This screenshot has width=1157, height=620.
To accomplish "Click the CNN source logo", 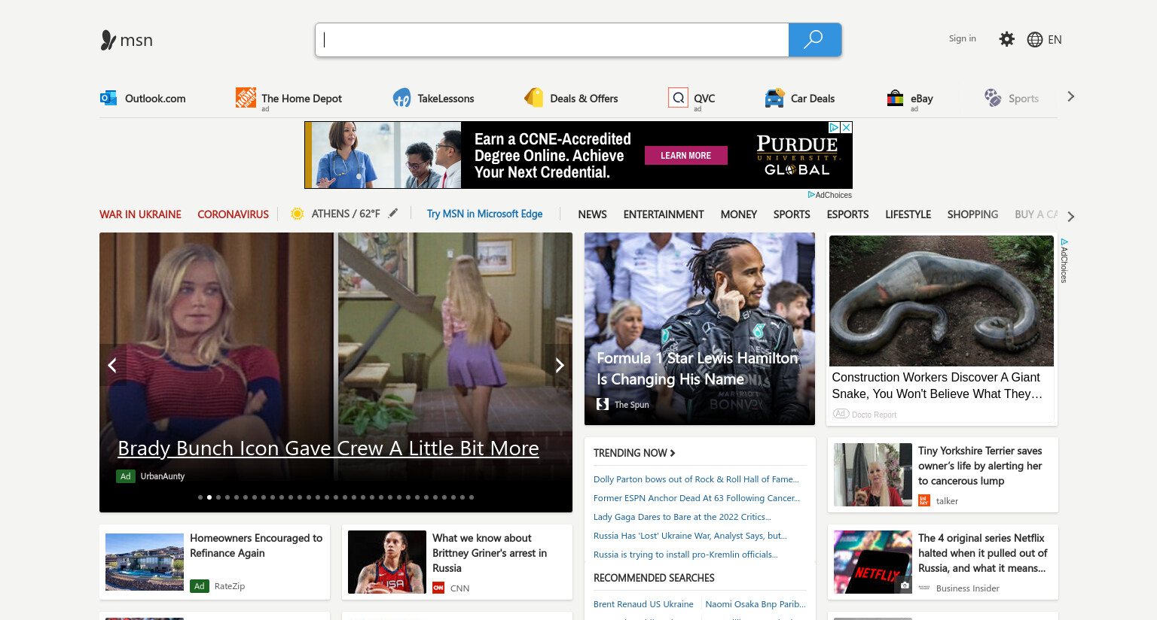I will [438, 588].
